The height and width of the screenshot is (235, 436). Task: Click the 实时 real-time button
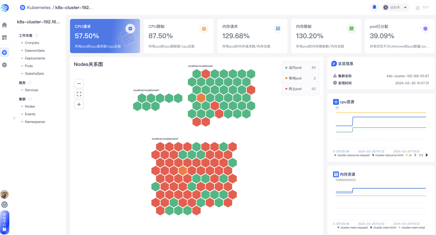pyautogui.click(x=422, y=7)
